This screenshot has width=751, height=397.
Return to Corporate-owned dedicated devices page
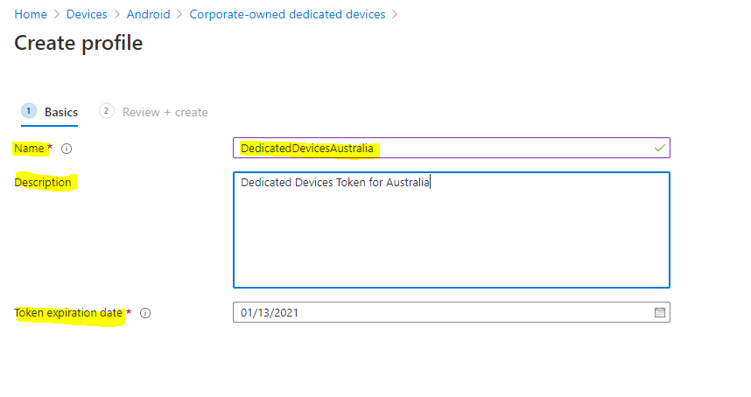point(287,15)
